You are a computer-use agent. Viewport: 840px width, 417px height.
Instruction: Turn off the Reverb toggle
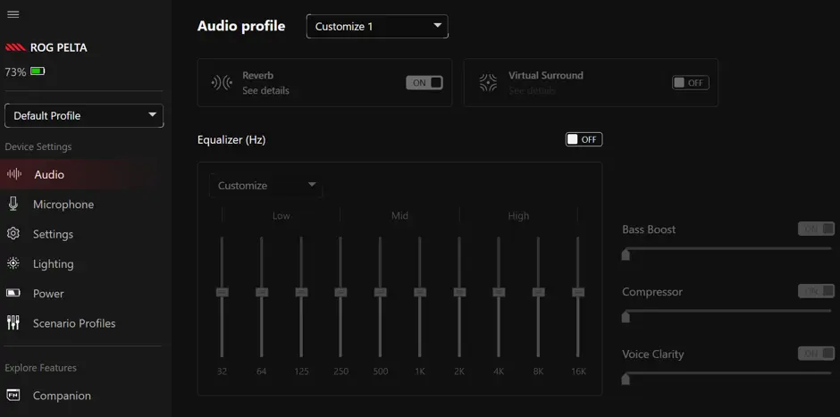424,82
